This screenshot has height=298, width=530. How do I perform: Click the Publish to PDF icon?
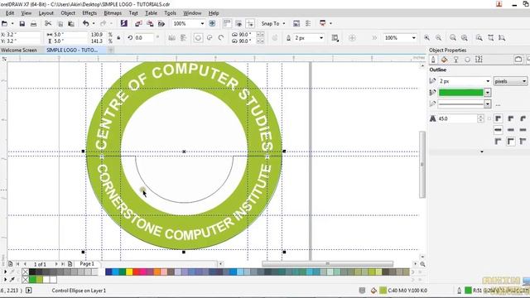point(161,24)
